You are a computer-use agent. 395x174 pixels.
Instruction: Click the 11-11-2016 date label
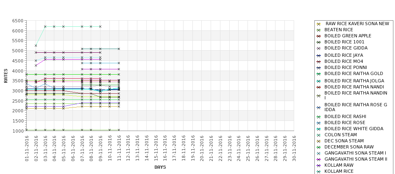pos(119,148)
